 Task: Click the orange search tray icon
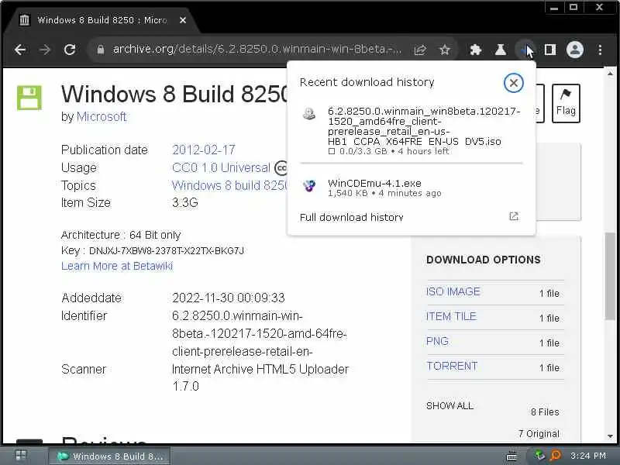(556, 456)
